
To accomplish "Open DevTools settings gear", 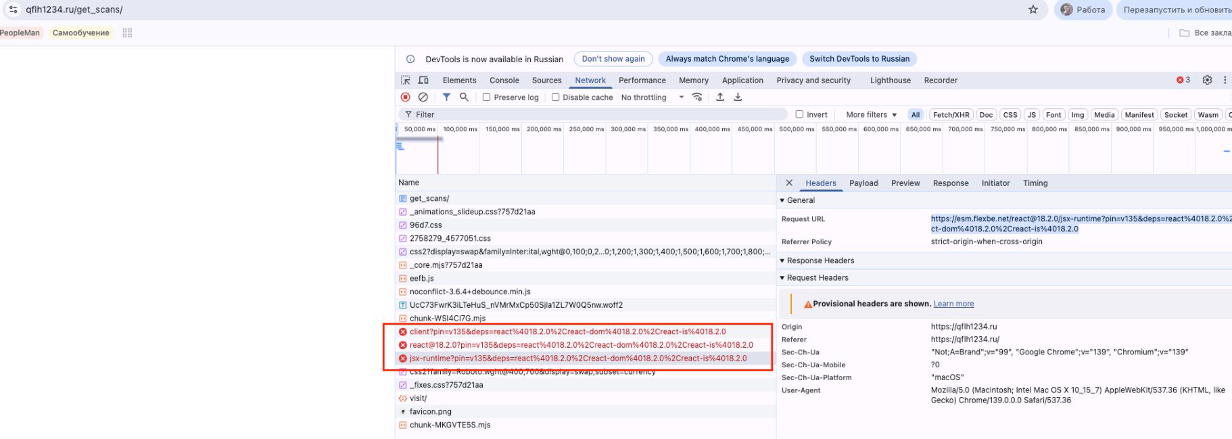I will [1207, 80].
